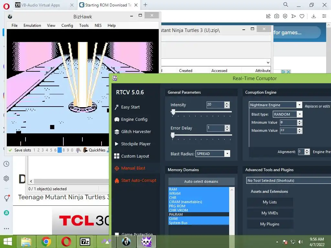Viewport: 331px width, 248px height.
Task: Click Opera pinboard share icon
Action: tap(268, 16)
